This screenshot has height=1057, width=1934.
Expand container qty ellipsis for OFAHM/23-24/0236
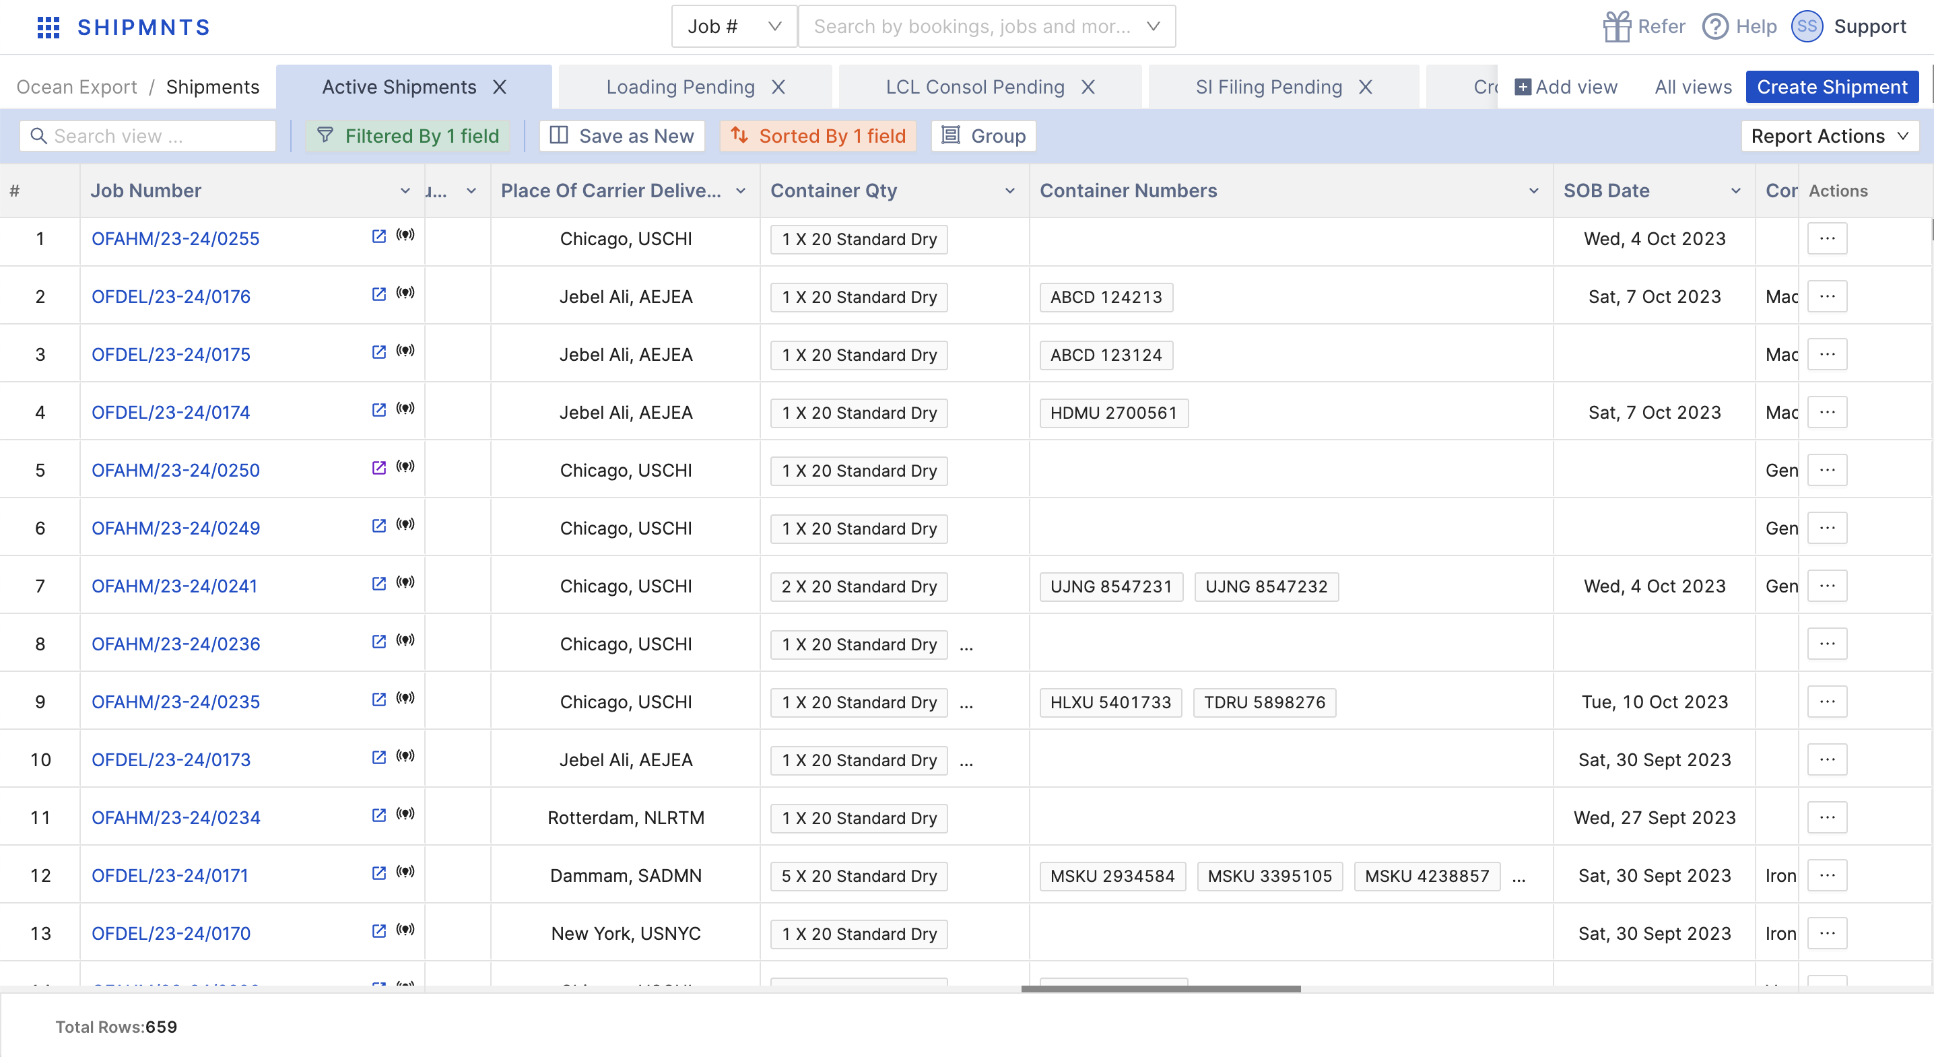966,646
